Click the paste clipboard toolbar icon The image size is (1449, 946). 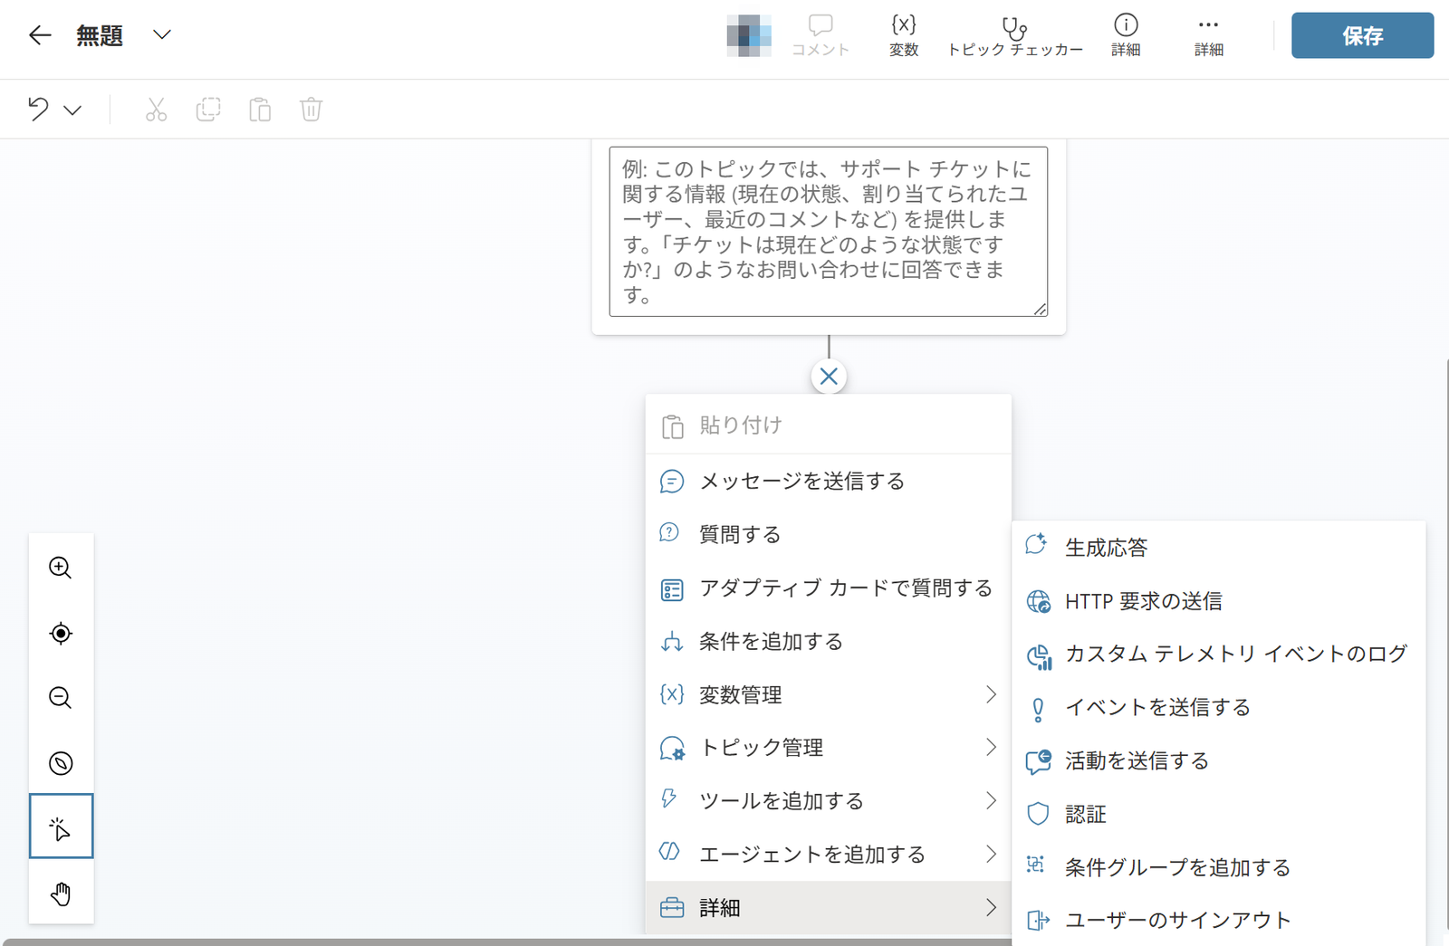point(260,110)
